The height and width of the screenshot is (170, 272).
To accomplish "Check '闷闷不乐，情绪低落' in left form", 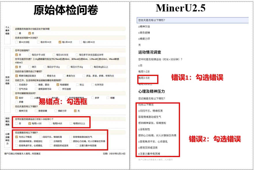I will 40,137.
